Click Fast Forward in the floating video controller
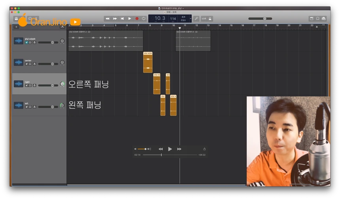The image size is (340, 199). (x=179, y=149)
